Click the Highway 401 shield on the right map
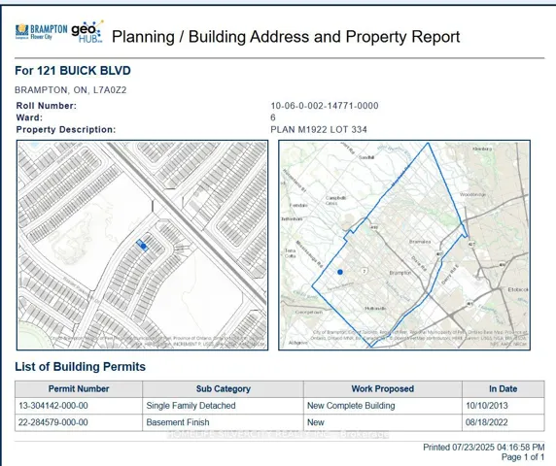The image size is (556, 466). pos(469,304)
